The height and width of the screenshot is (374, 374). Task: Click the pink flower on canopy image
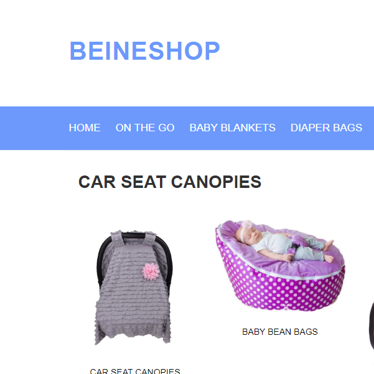click(x=151, y=271)
